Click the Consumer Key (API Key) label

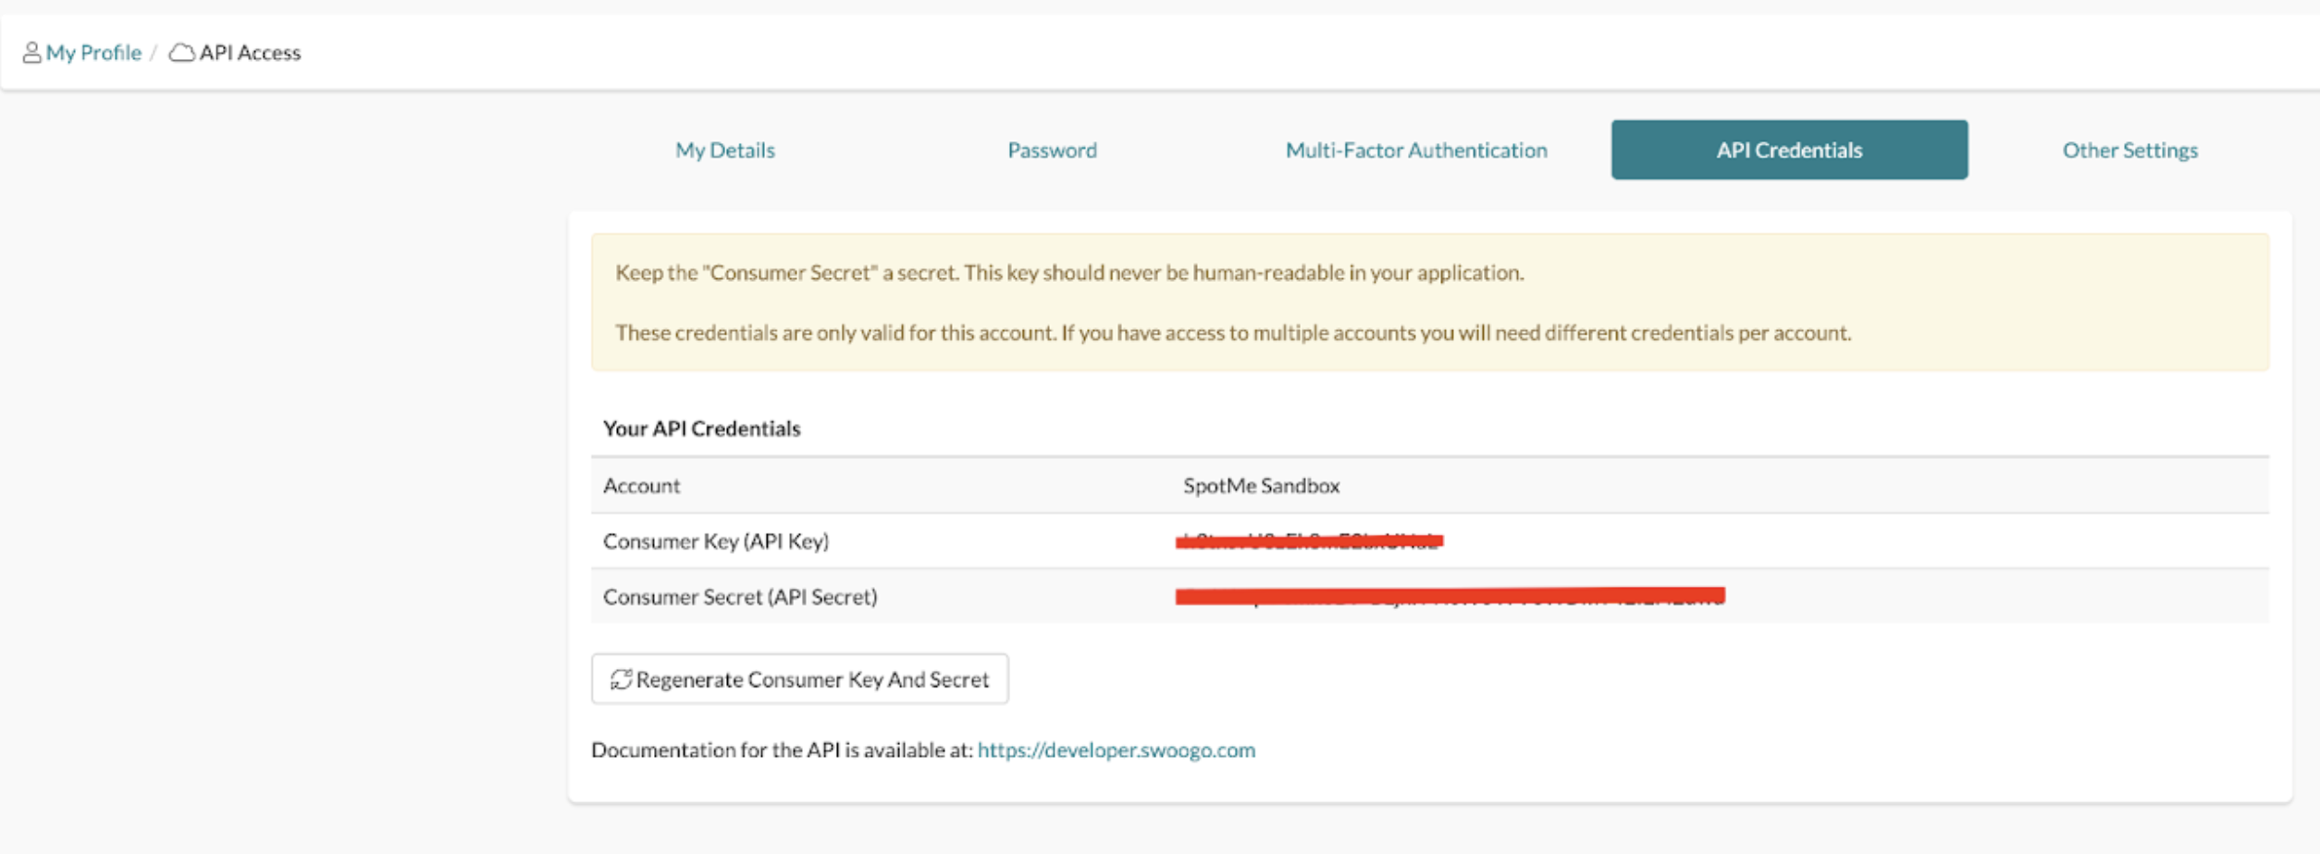(x=717, y=541)
